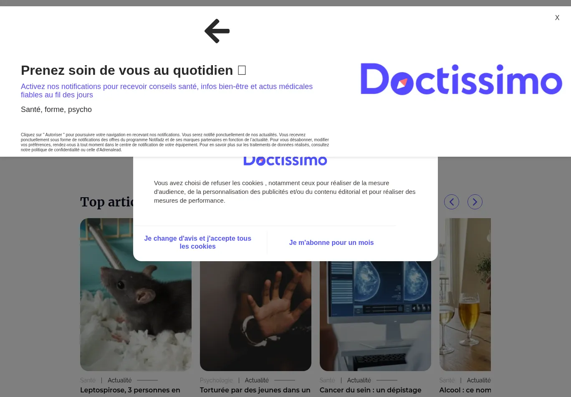Close the notification banner with X
Screen dimensions: 571x397
click(557, 18)
